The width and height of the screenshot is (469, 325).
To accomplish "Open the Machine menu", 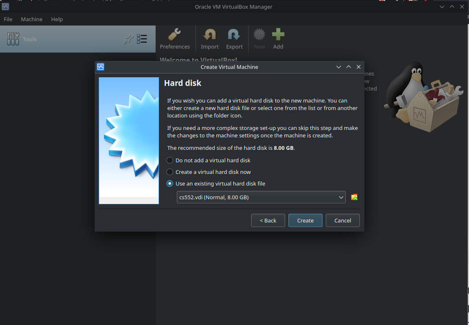I will click(32, 19).
